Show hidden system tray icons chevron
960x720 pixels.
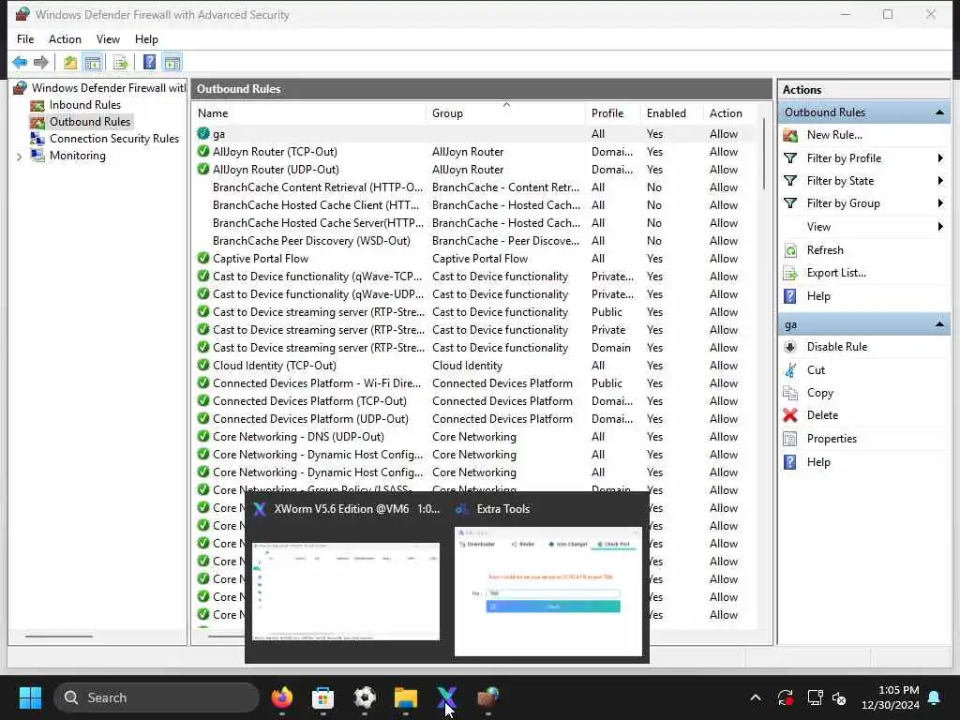coord(756,697)
